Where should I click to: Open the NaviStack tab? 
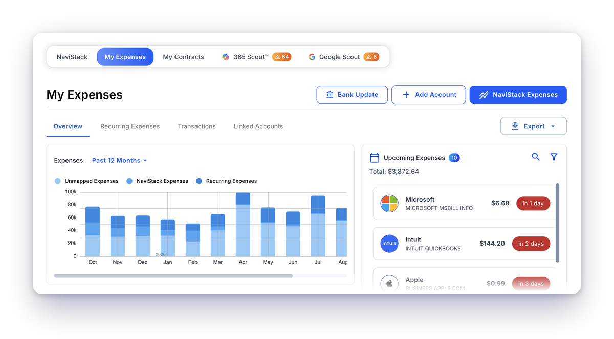[72, 57]
